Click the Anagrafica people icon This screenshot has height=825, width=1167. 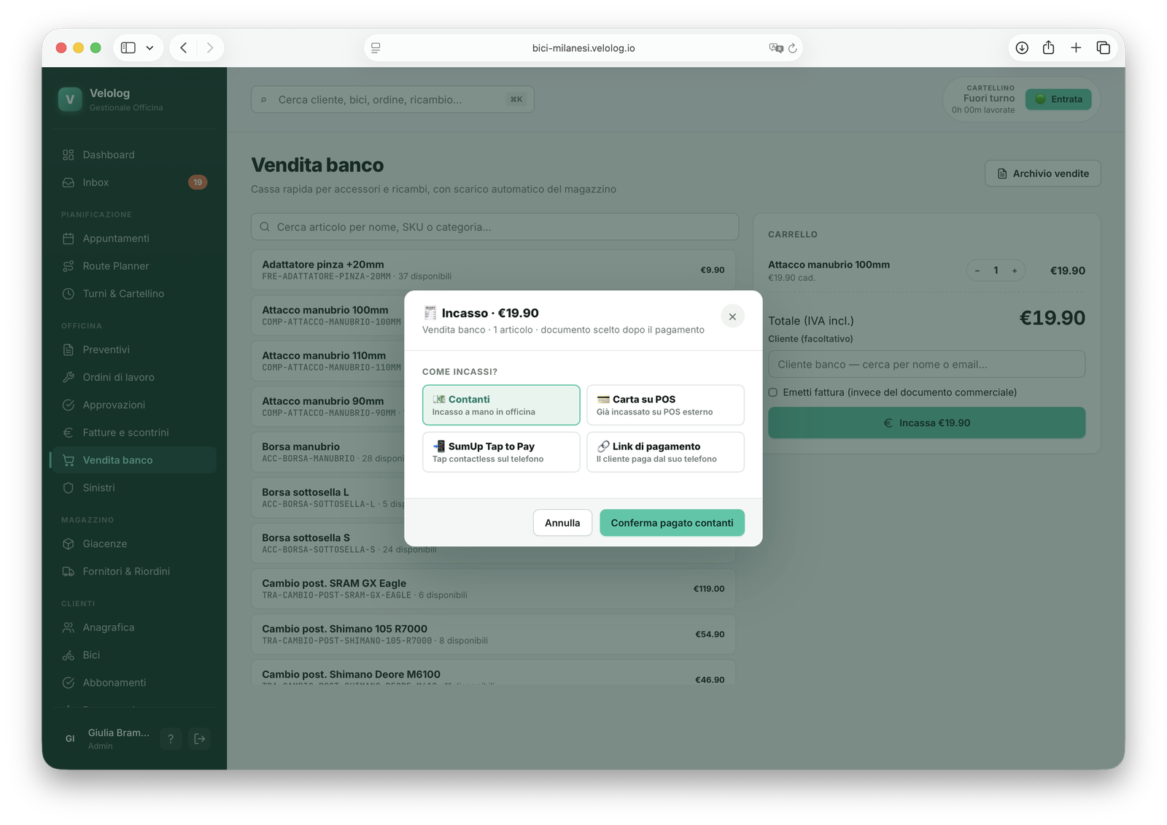click(69, 627)
